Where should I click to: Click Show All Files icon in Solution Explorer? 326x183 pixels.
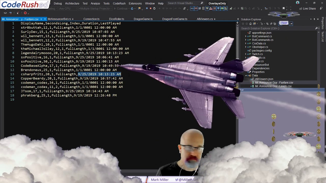coord(275,24)
